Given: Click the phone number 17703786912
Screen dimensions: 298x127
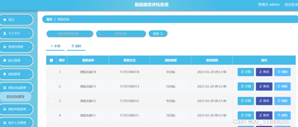Looking at the screenshot, I should (x=130, y=101).
